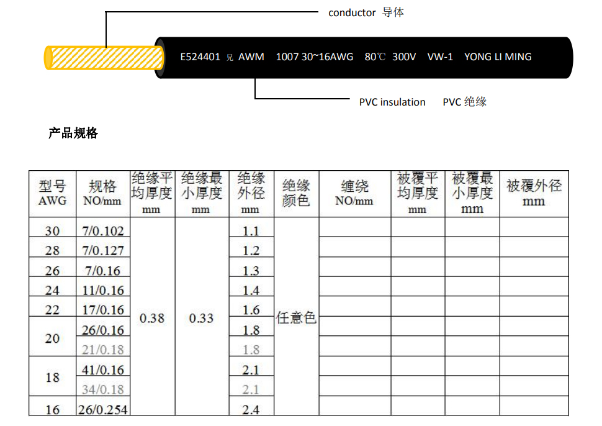Click the "VW-1" marking on cable
Image resolution: width=602 pixels, height=426 pixels.
[440, 57]
